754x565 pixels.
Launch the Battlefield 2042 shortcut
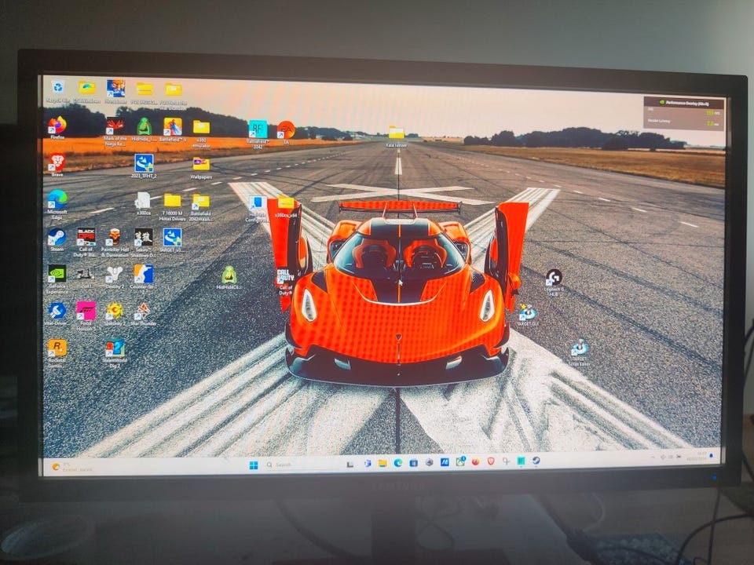pos(258,134)
